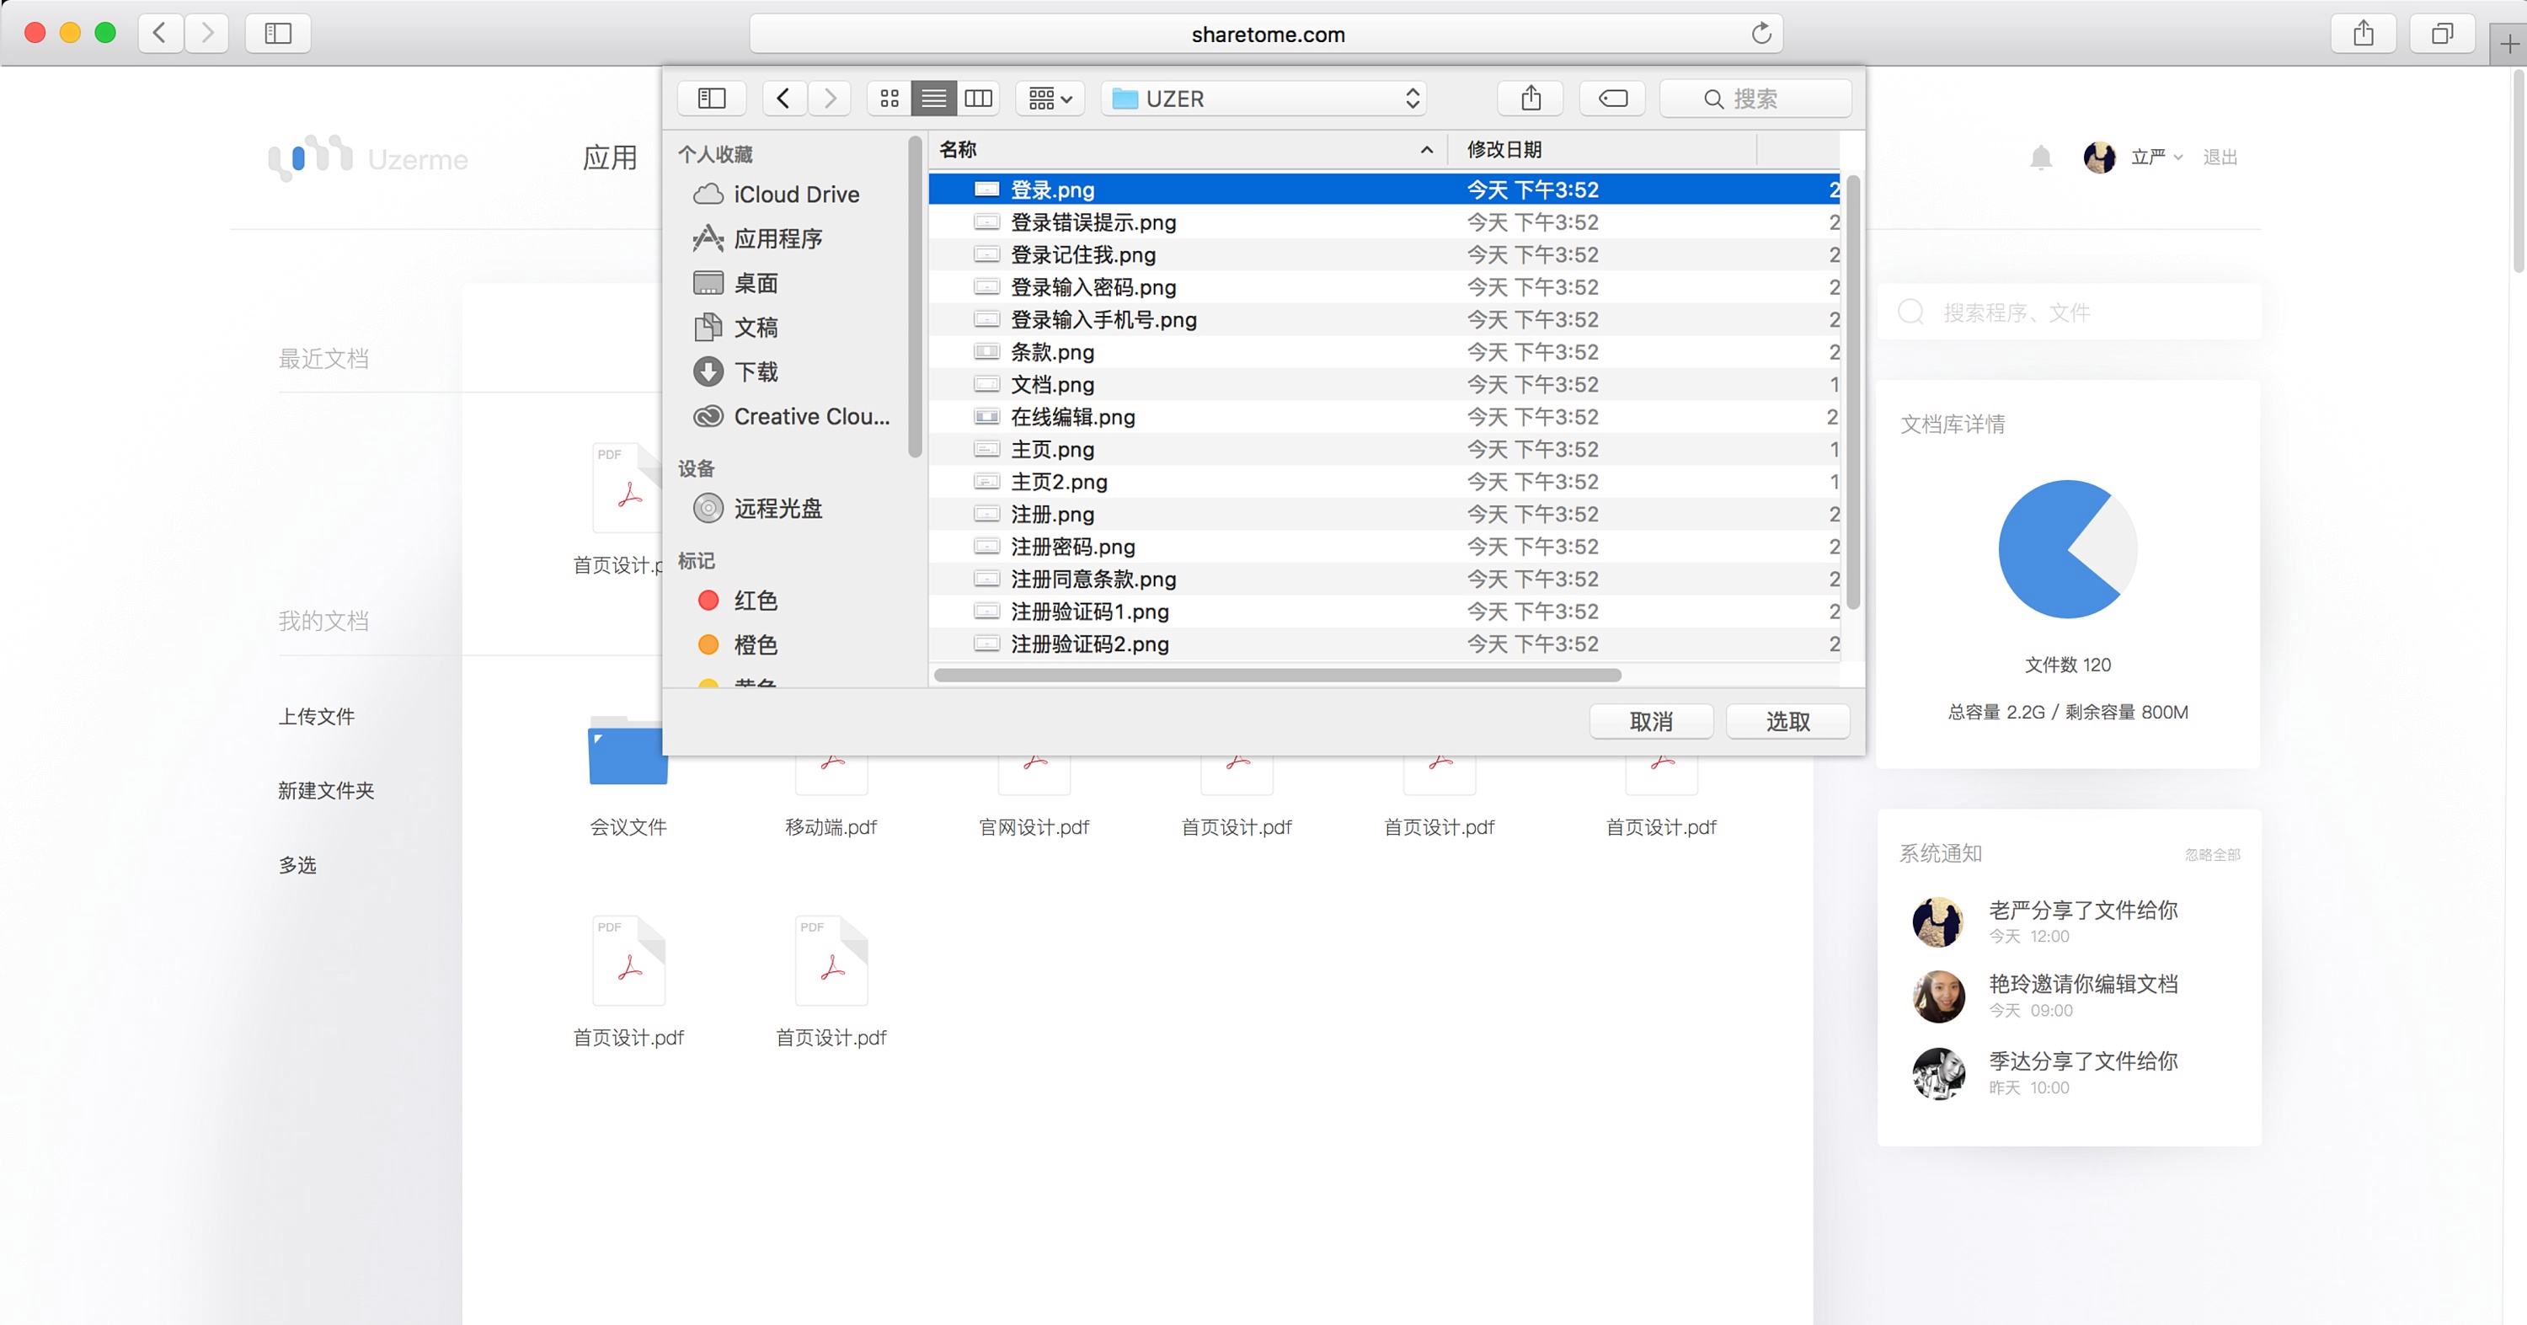Click the file dialog search field
Screen dimensions: 2527x1325
pos(1756,98)
